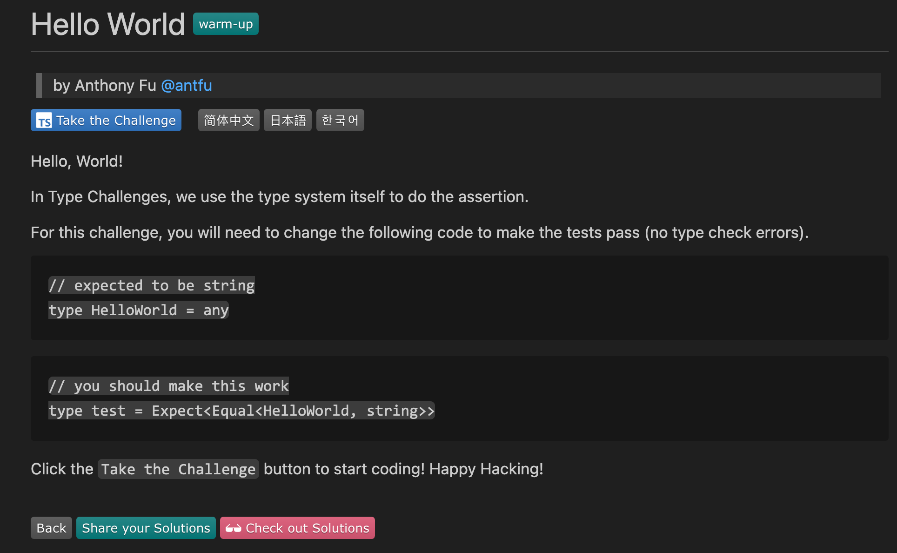Click the Expect<Equal<HelloWorld, string>> code line

(x=241, y=411)
